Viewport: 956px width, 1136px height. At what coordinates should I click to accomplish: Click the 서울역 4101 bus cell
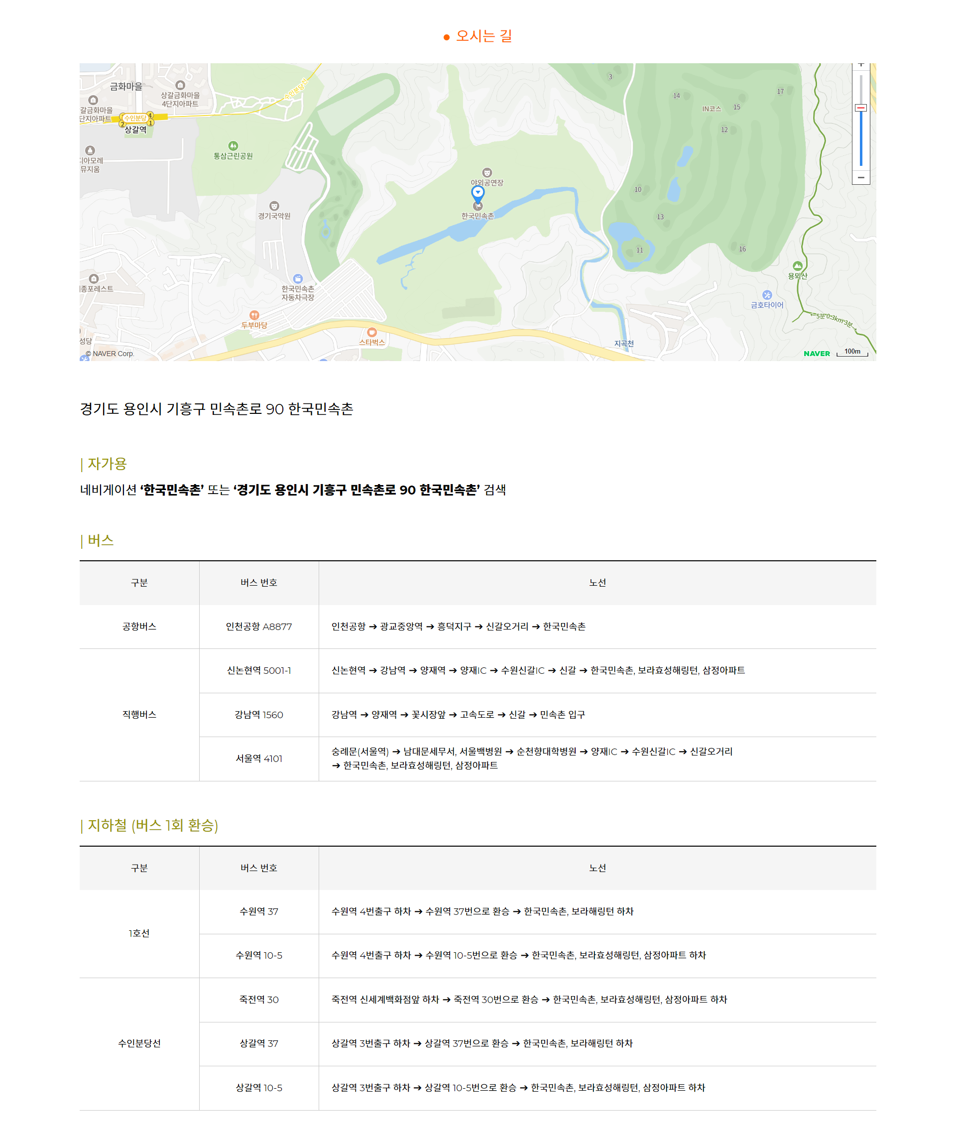click(259, 759)
